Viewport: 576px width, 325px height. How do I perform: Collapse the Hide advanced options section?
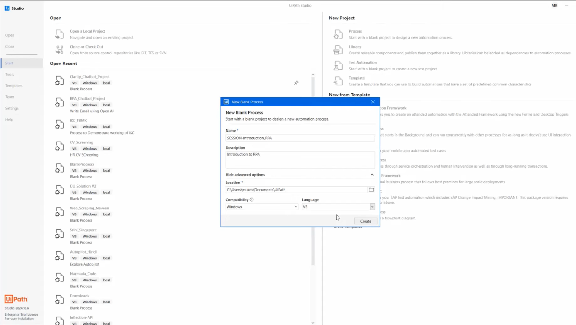pyautogui.click(x=372, y=175)
